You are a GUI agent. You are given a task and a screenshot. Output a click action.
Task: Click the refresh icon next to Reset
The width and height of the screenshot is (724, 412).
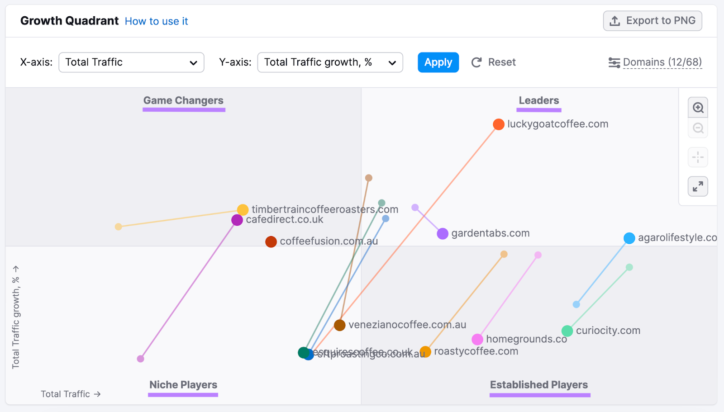click(x=476, y=62)
